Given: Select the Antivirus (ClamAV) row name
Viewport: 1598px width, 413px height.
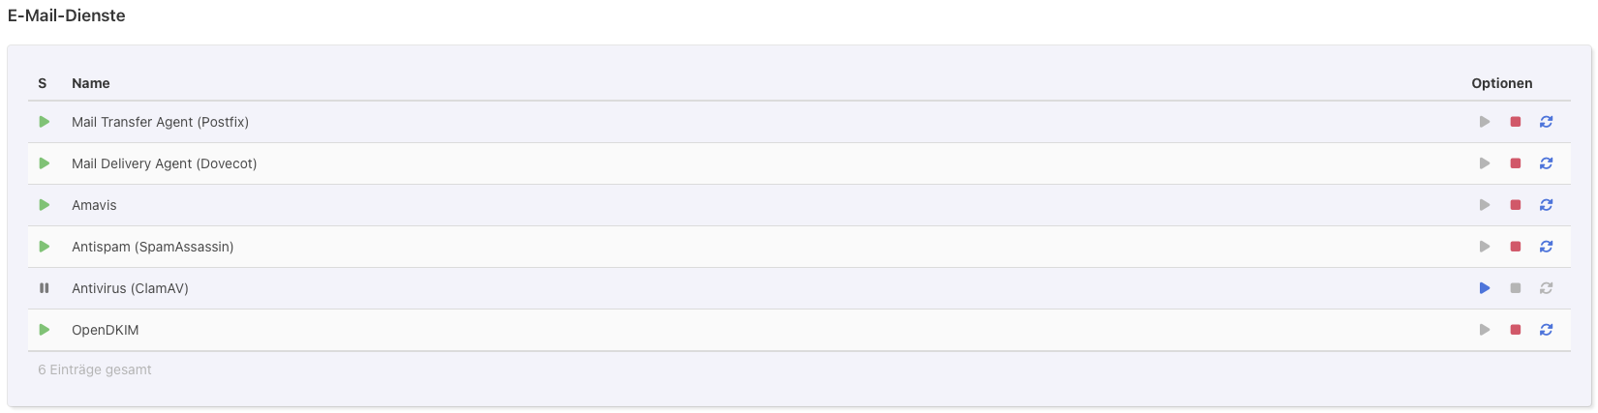Looking at the screenshot, I should [130, 288].
